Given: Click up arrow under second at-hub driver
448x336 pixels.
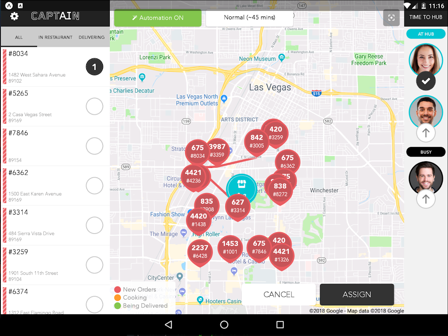Looking at the screenshot, I should 426,133.
